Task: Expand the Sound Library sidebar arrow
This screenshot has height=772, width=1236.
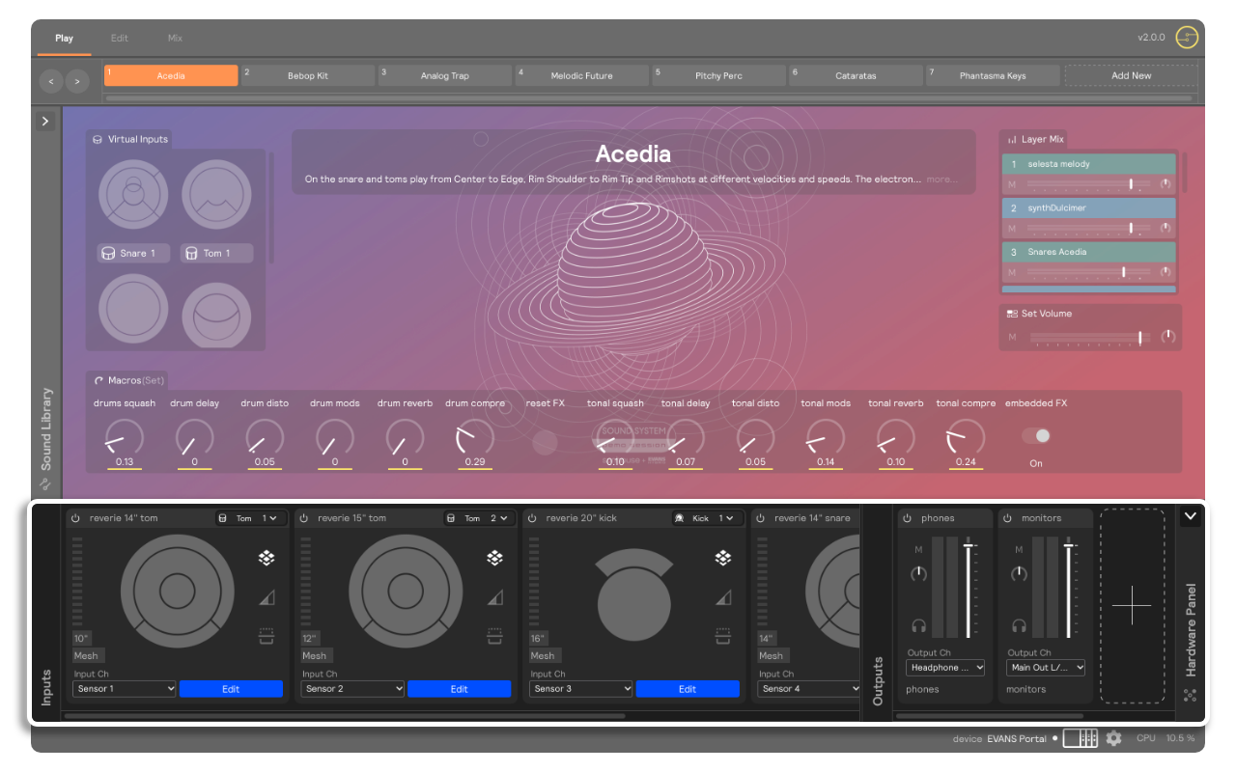Action: (45, 122)
